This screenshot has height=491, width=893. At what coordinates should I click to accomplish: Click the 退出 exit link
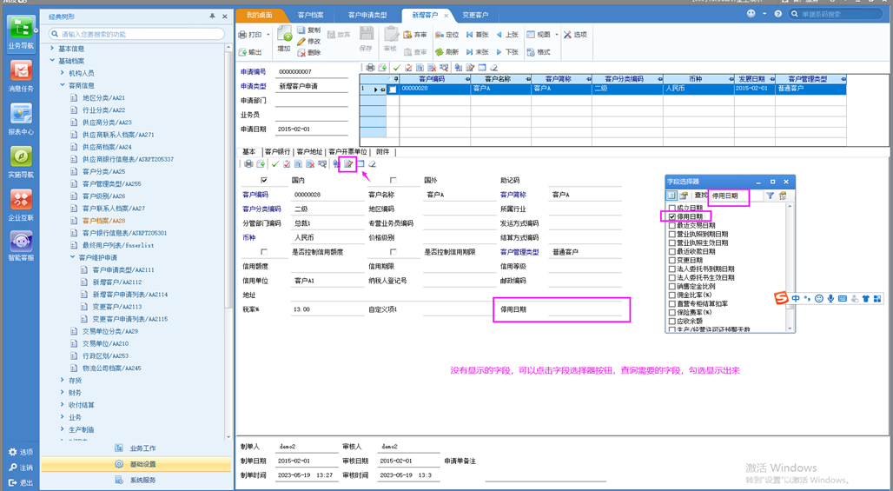click(x=21, y=483)
